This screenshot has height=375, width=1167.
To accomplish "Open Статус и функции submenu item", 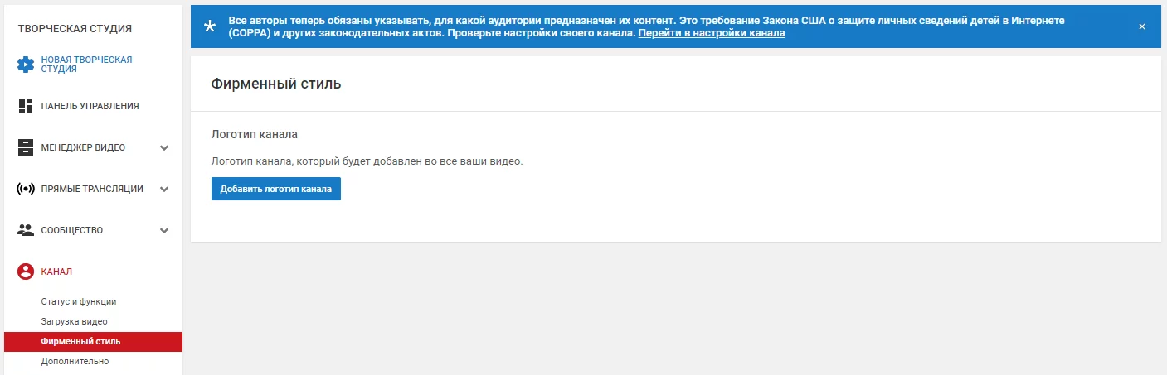I will click(x=79, y=301).
